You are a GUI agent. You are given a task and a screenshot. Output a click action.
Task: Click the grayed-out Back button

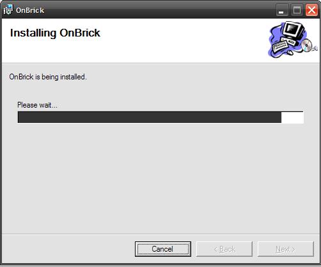click(224, 249)
